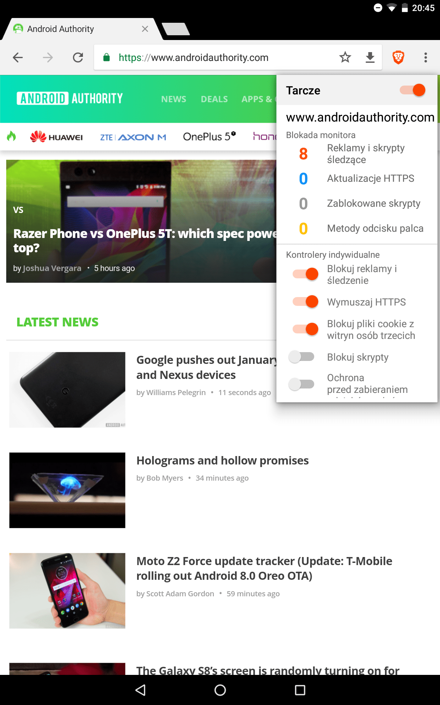The image size is (440, 705).
Task: Go back using the back arrow
Action: (18, 57)
